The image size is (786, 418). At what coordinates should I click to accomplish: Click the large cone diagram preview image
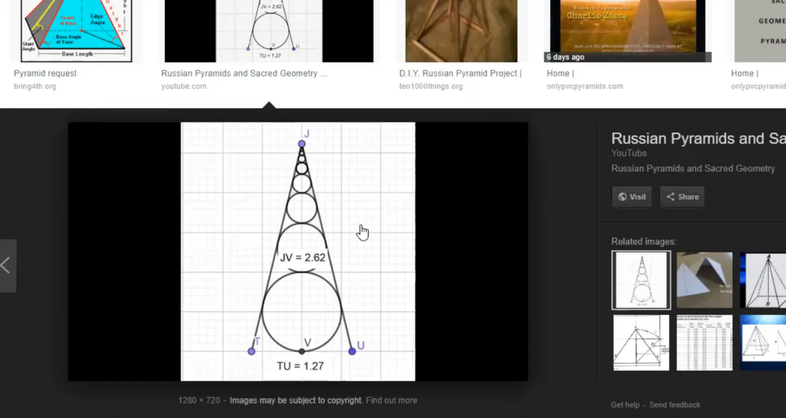(x=298, y=252)
